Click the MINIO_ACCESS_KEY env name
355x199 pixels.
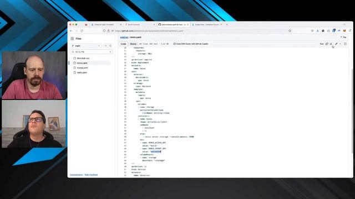pos(157,143)
